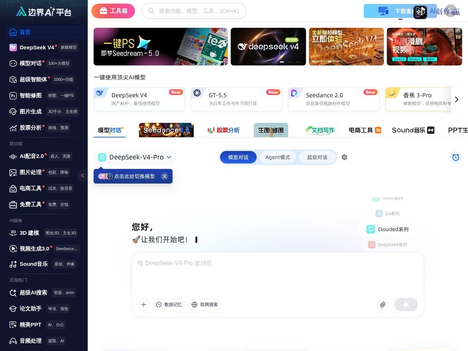
Task: Switch to the 模型对话 tab
Action: (110, 130)
